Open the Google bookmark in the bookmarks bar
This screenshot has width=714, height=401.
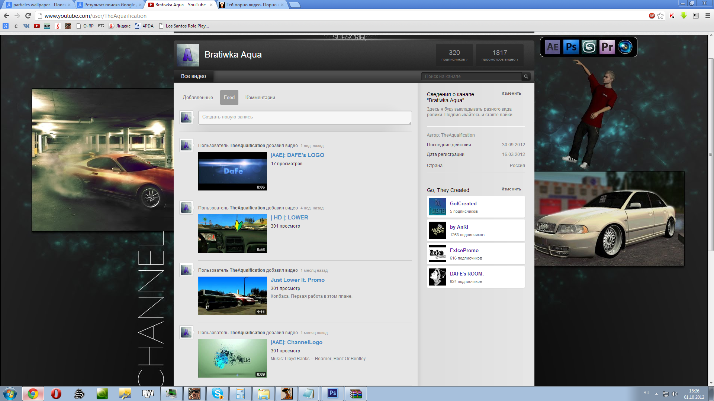pyautogui.click(x=6, y=26)
